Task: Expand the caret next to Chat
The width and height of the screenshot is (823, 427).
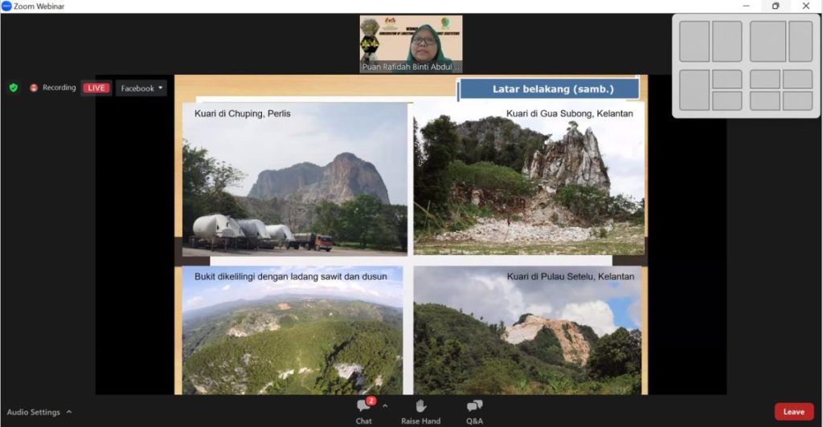Action: [x=385, y=406]
